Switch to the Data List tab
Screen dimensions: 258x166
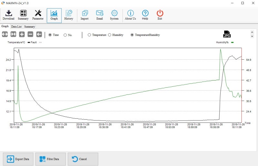click(16, 26)
